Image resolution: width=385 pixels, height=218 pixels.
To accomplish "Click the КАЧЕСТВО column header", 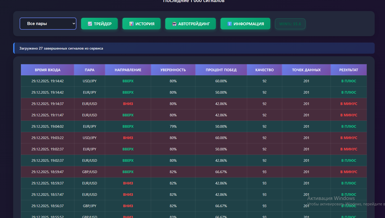I will coord(264,70).
